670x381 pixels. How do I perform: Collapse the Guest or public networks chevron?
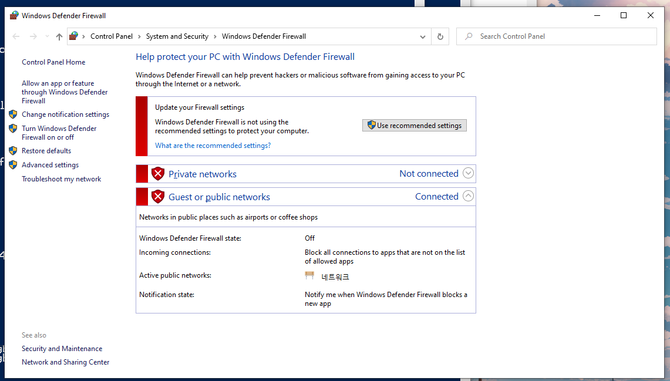[x=469, y=196]
